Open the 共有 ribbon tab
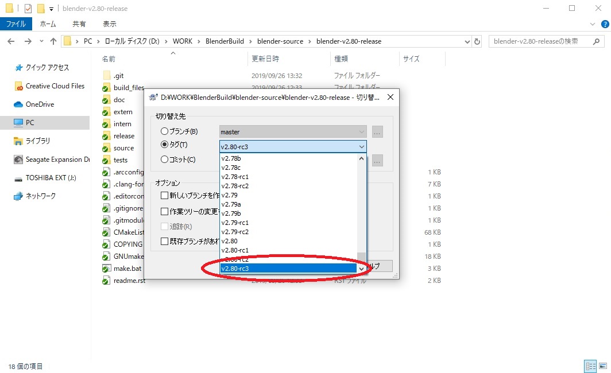 pyautogui.click(x=79, y=24)
